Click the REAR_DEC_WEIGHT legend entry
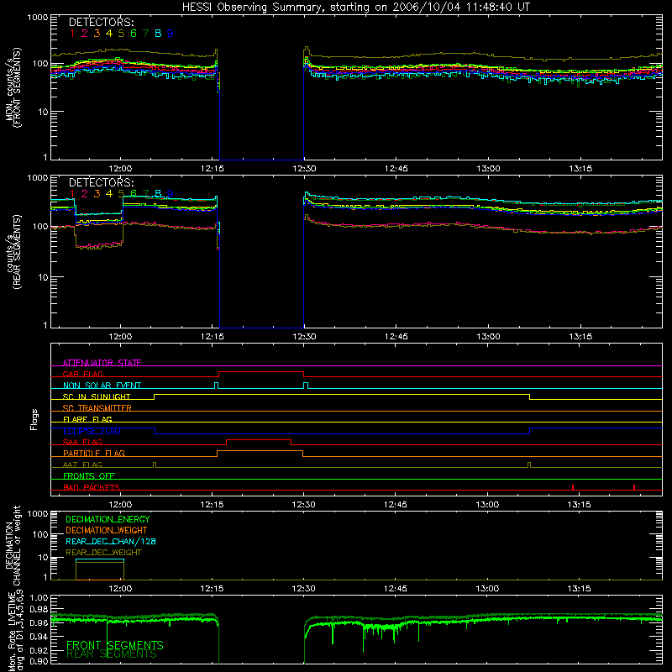Screen dimensions: 672x672 [103, 553]
